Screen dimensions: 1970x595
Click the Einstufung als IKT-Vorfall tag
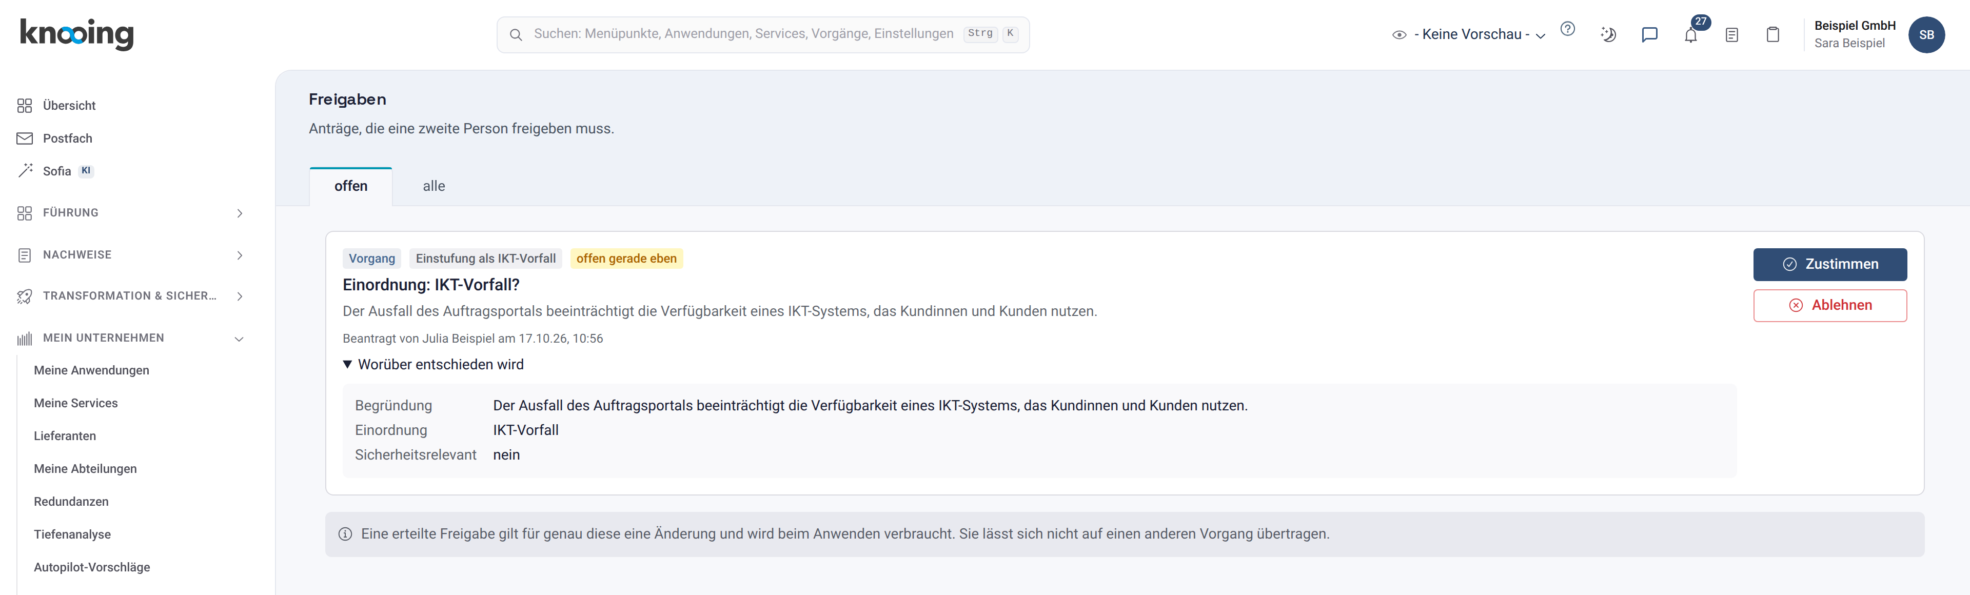pos(486,259)
